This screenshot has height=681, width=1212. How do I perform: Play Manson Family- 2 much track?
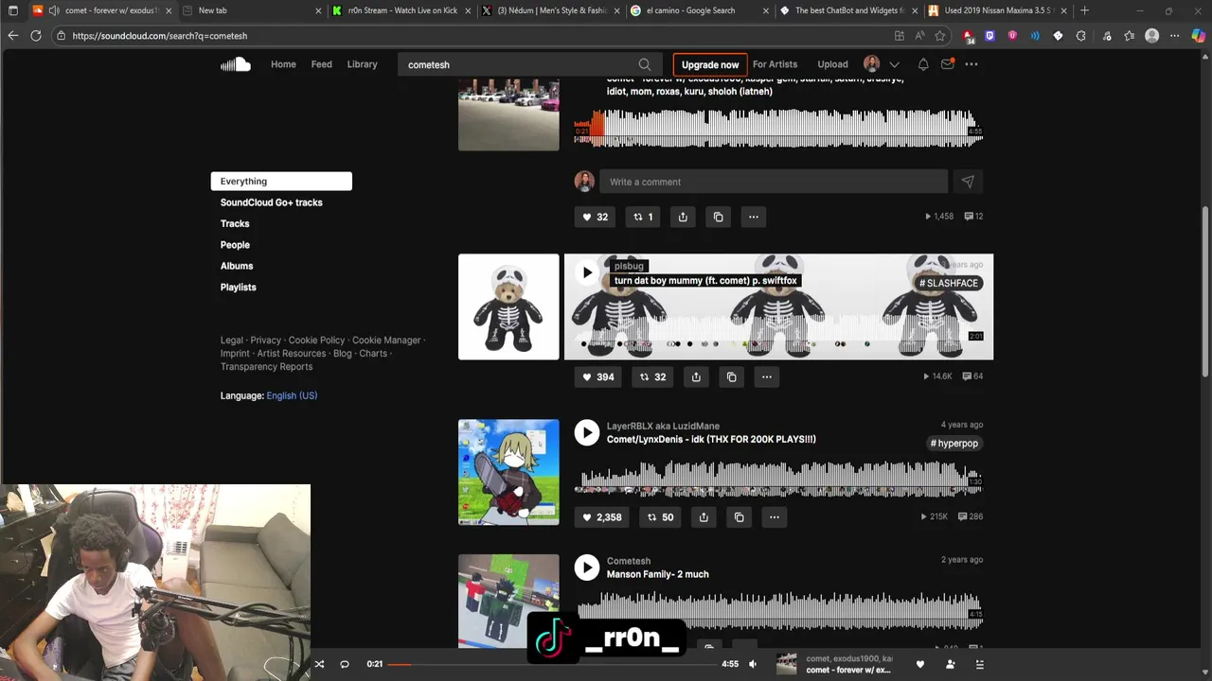pyautogui.click(x=587, y=567)
